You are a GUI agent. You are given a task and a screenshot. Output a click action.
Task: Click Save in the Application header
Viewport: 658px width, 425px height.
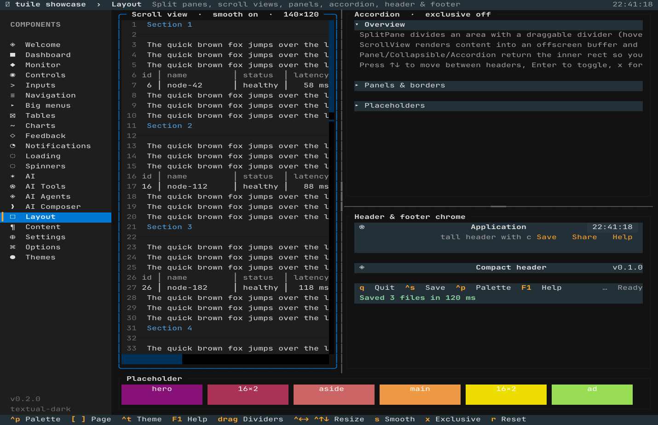[547, 237]
